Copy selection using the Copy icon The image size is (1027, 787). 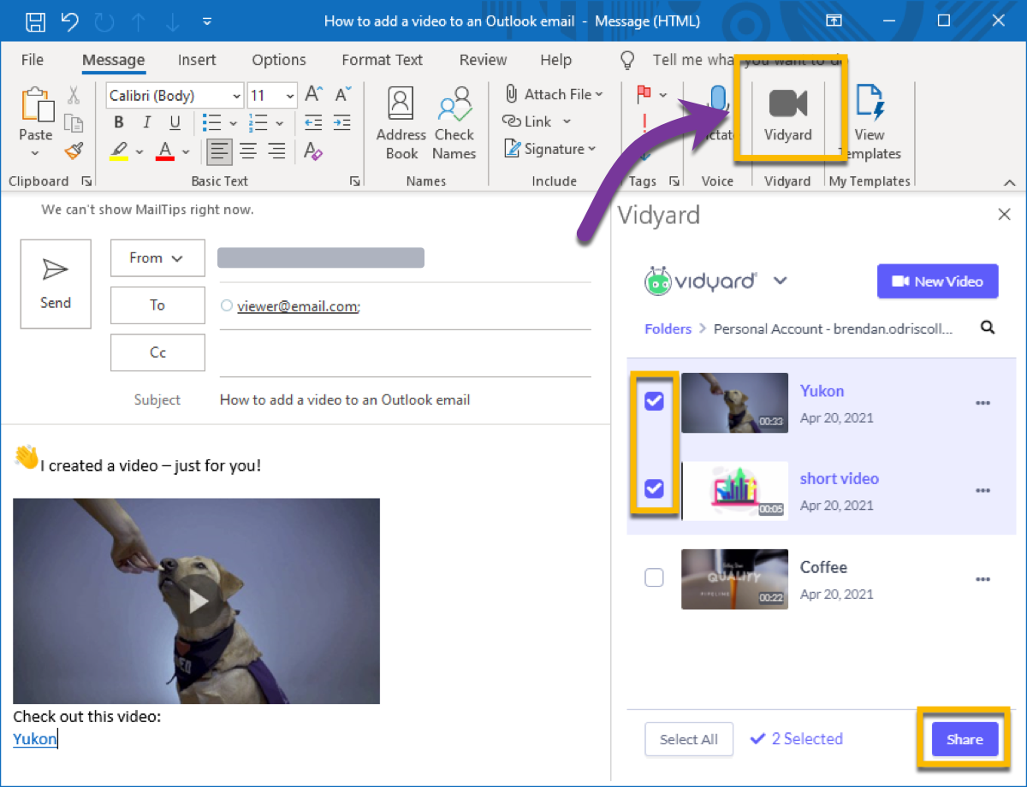click(x=74, y=123)
